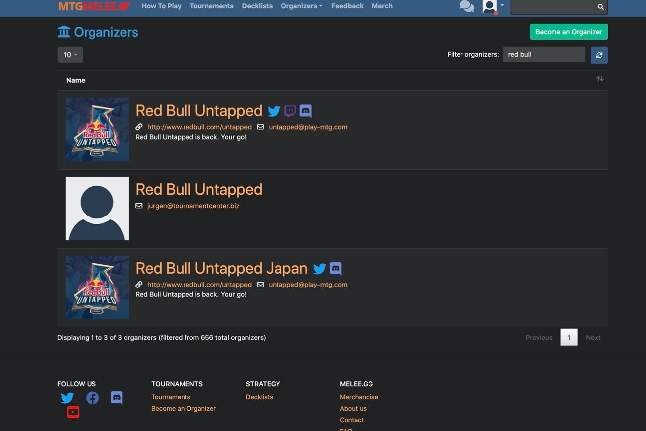The height and width of the screenshot is (431, 646).
Task: Open footer About us link
Action: click(353, 409)
